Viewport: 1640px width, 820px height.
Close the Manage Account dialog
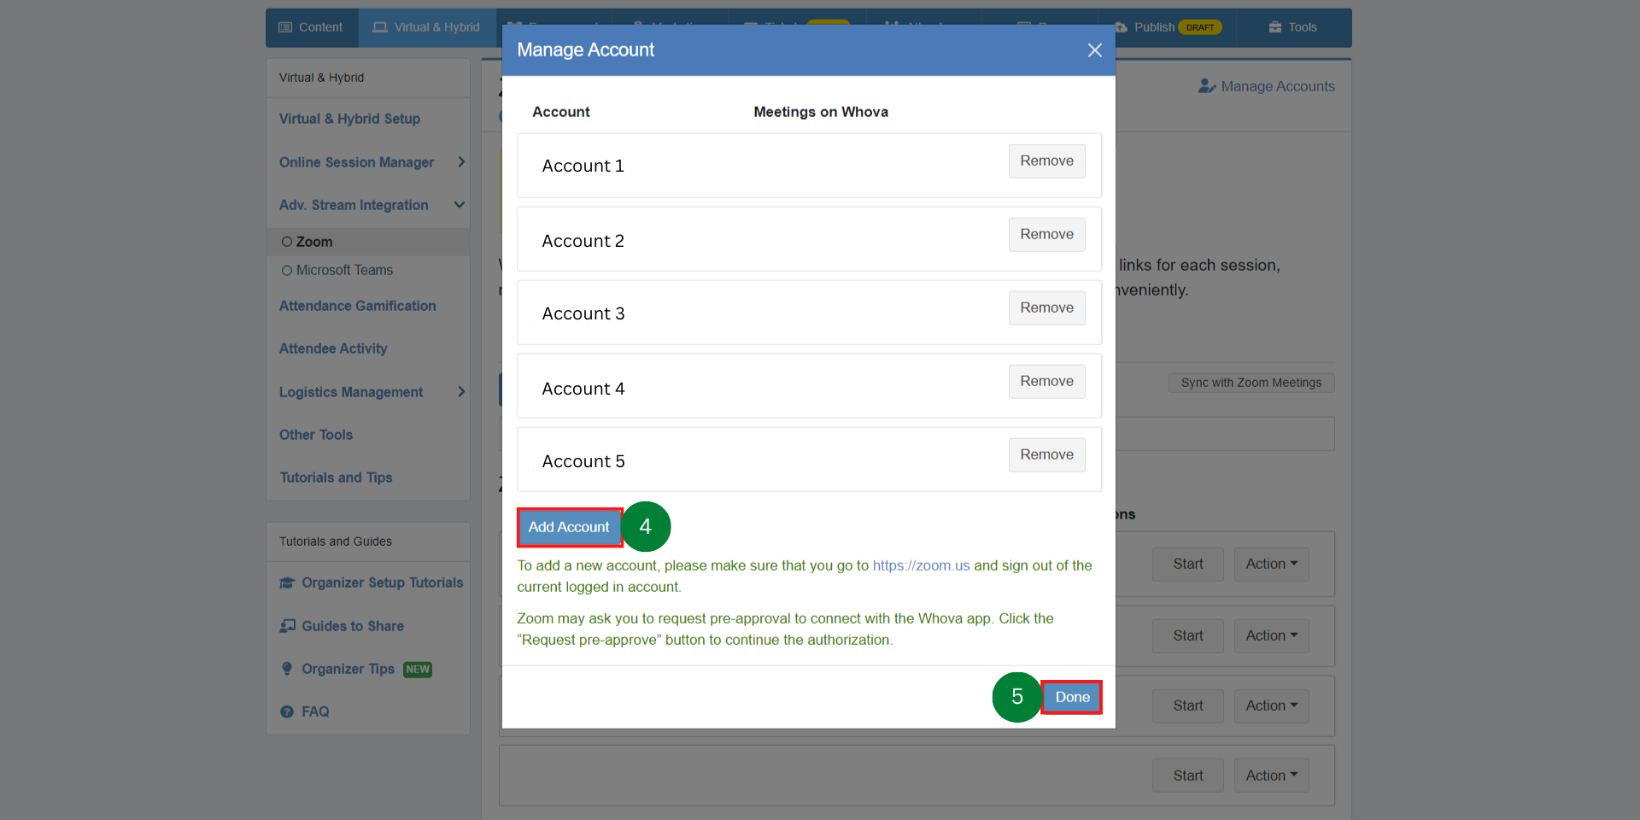pos(1094,50)
